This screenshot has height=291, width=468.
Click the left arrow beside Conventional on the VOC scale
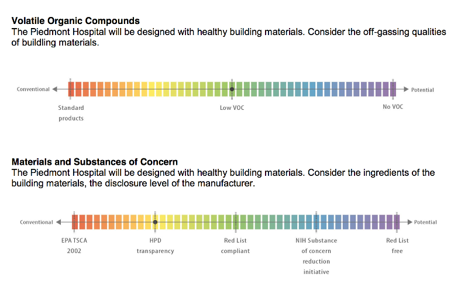tap(54, 89)
